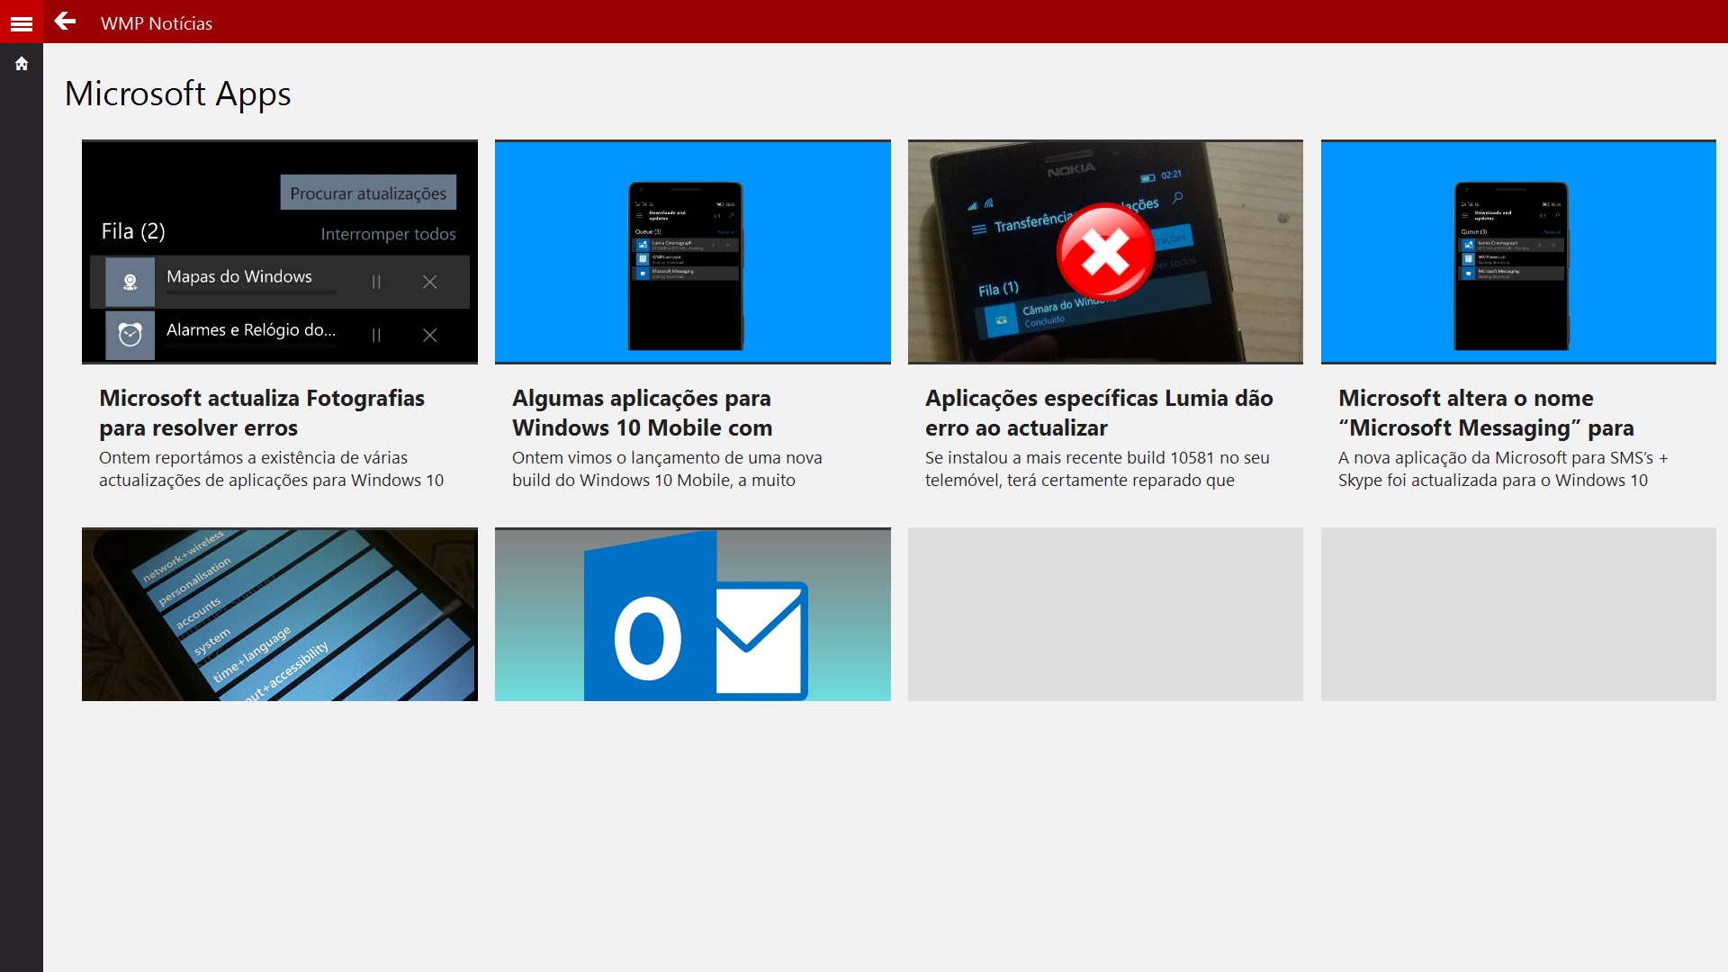Select the first empty grey placeholder tile
1728x972 pixels.
(1104, 614)
